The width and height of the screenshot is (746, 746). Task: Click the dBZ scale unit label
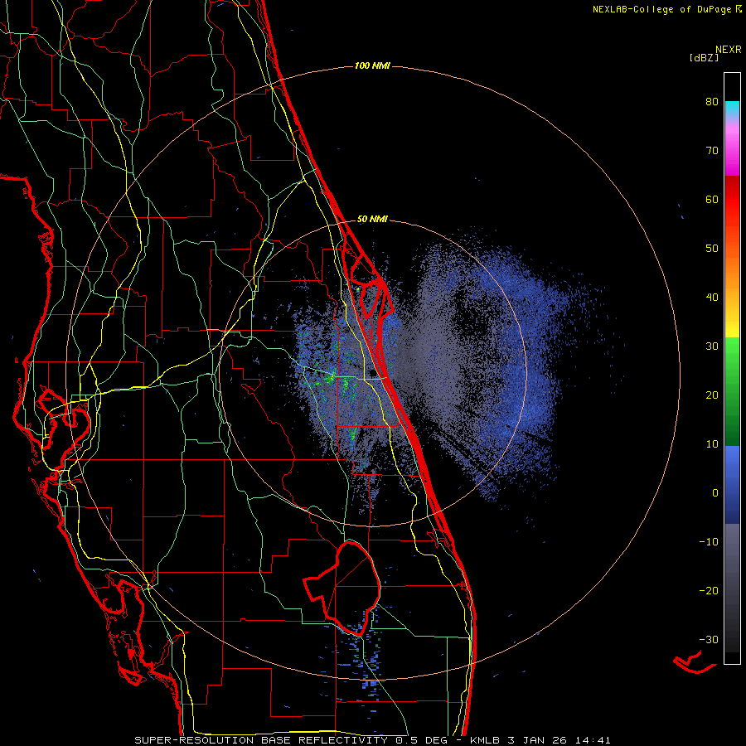[704, 58]
